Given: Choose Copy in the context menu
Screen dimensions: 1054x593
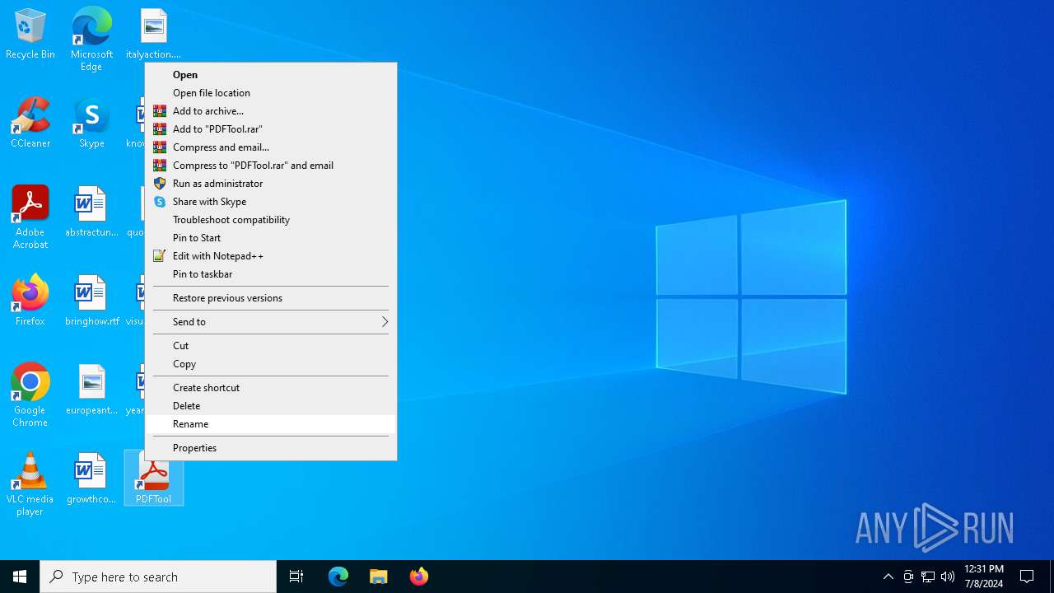Looking at the screenshot, I should (x=271, y=364).
